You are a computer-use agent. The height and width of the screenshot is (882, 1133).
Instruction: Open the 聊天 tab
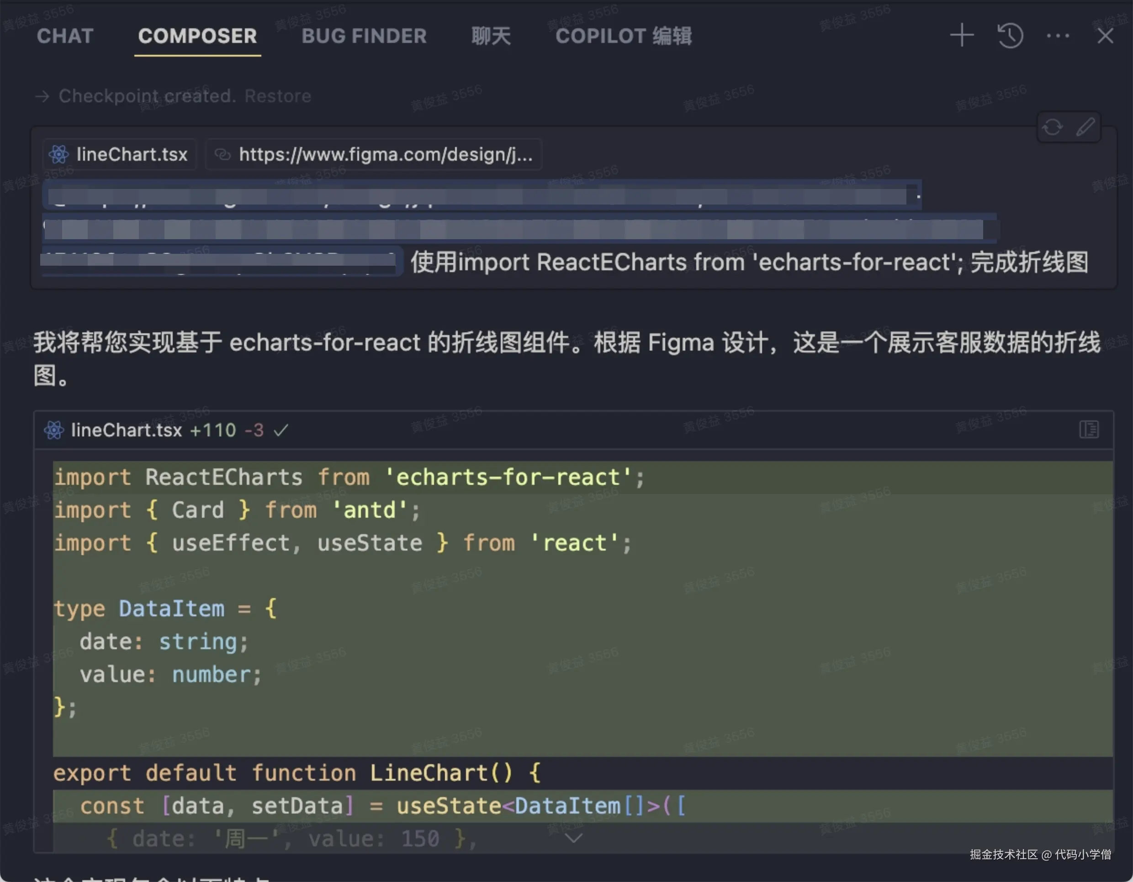491,36
